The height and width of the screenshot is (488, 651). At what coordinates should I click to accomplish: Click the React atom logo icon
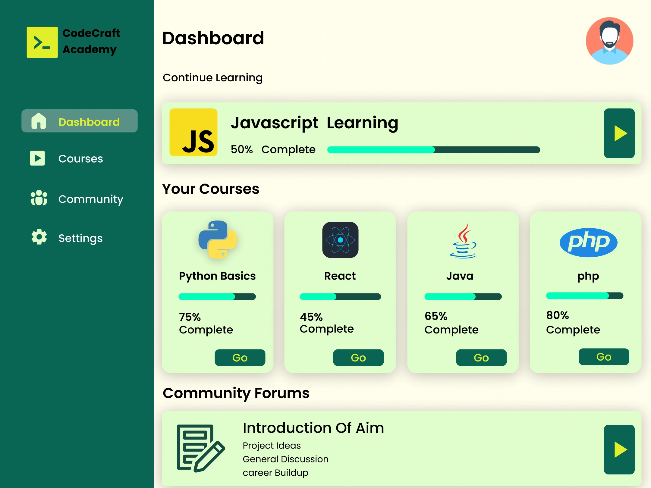pyautogui.click(x=340, y=240)
